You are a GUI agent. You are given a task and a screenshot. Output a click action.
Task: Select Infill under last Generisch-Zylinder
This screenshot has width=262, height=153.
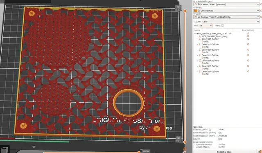(x=206, y=74)
